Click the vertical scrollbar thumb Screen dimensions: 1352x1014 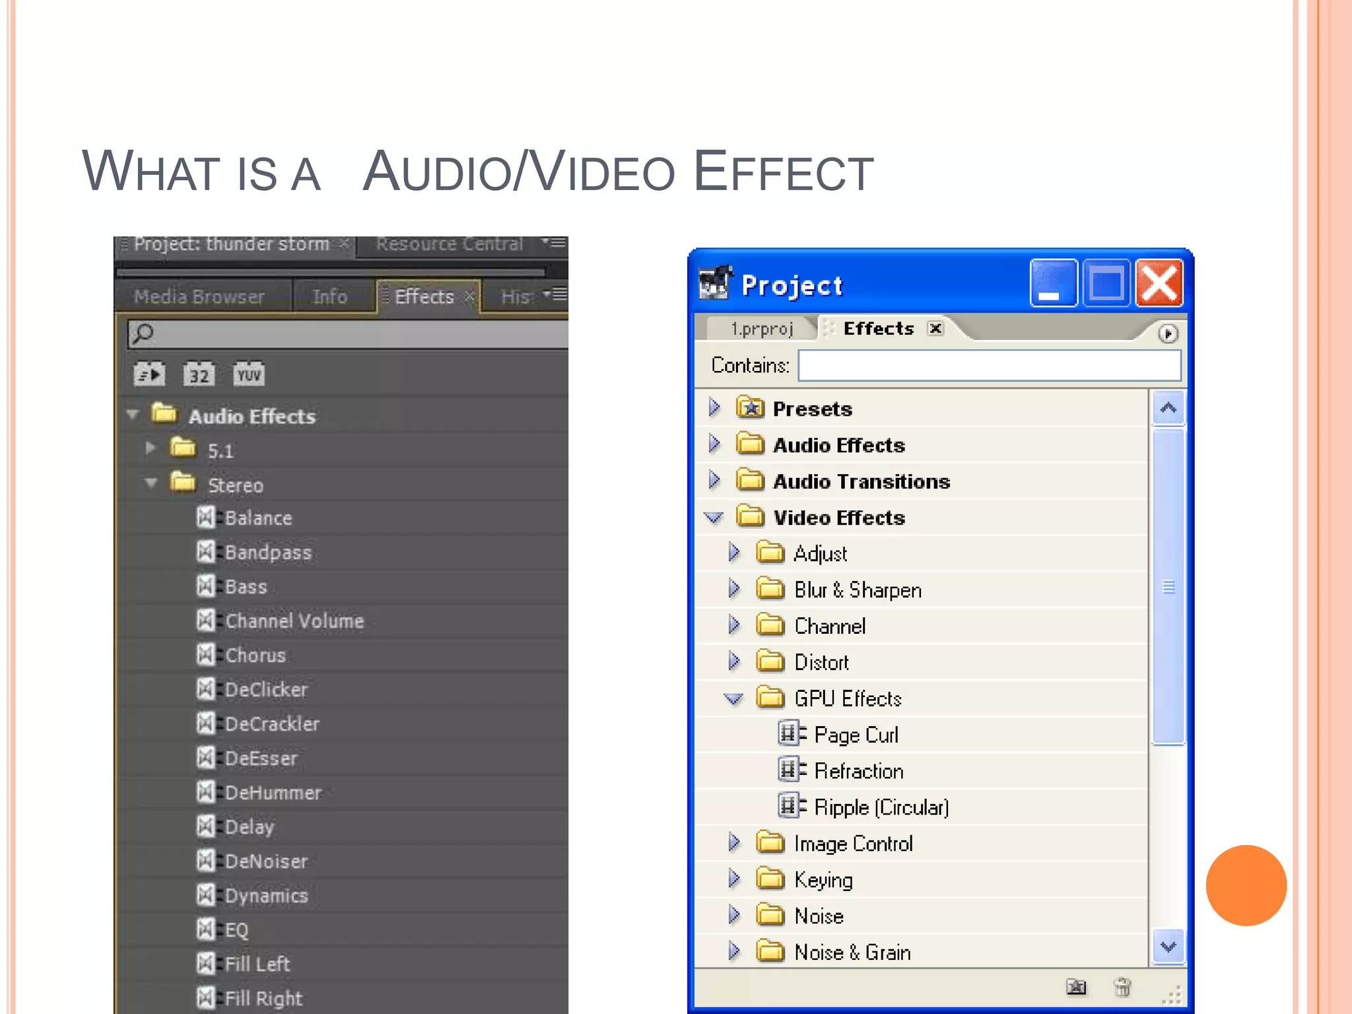pyautogui.click(x=1168, y=586)
